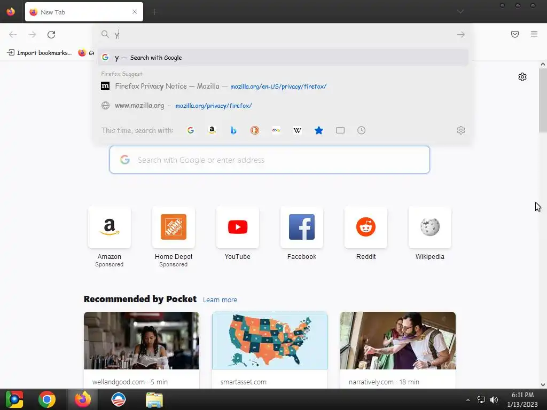Click the address bar text field
Viewport: 547px width, 410px height.
click(x=283, y=35)
